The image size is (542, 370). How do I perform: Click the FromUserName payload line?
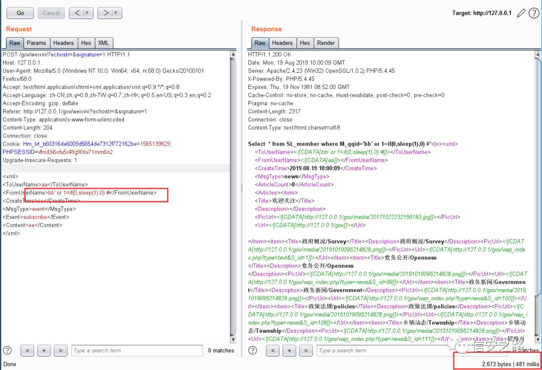coord(79,193)
